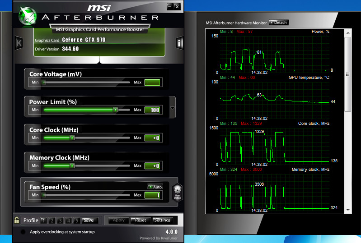361x243 pixels.
Task: Toggle the Fan Speed Auto mode
Action: (155, 187)
